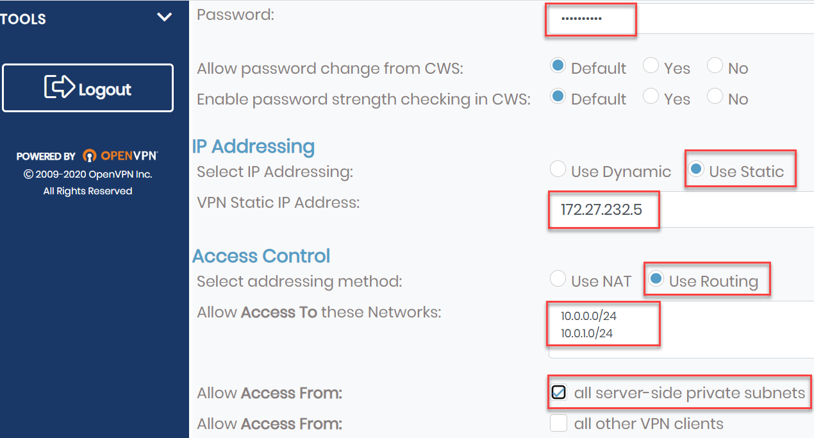Disable password strength checking via No option

[x=714, y=96]
